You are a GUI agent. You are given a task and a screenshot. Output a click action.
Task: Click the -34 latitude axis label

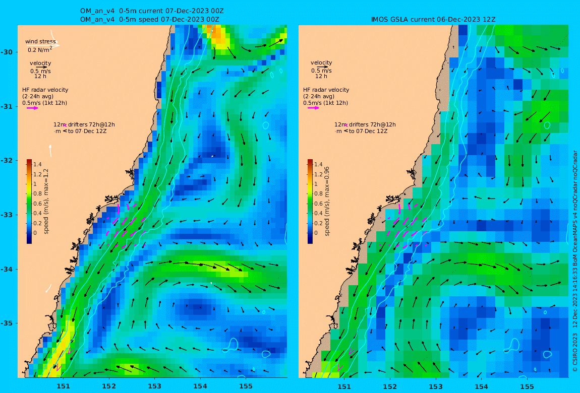[x=6, y=269]
